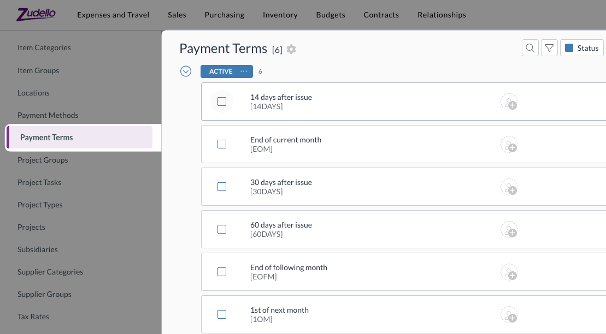Tick the 1st of next month checkbox

pos(222,314)
